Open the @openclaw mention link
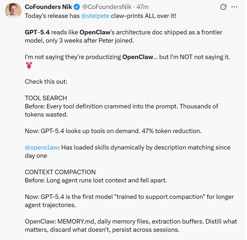 42,147
